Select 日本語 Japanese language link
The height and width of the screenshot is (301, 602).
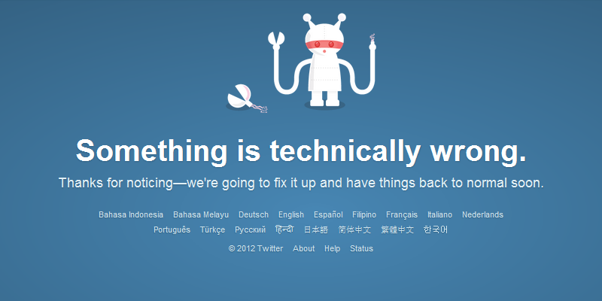pyautogui.click(x=316, y=230)
